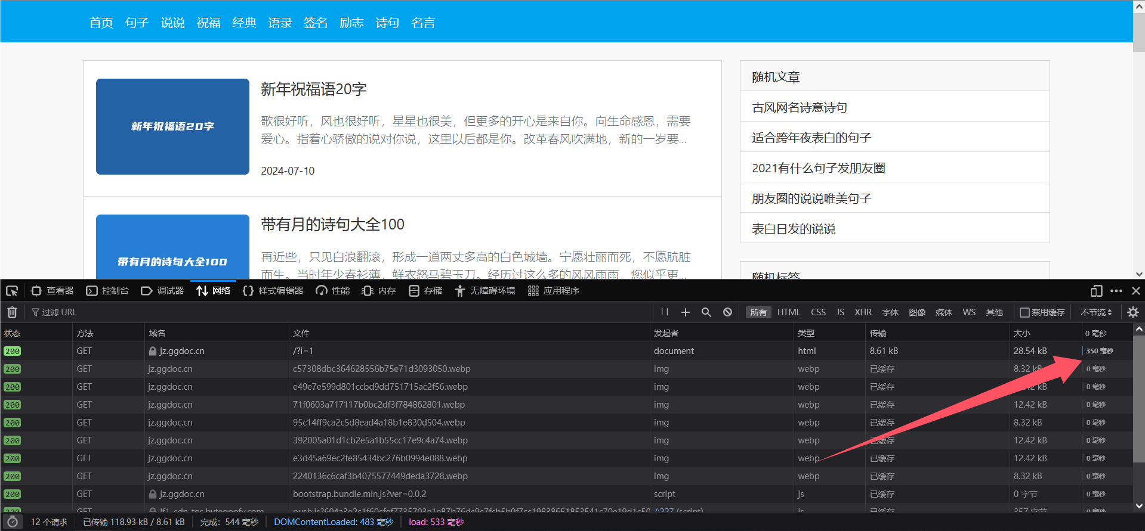This screenshot has height=531, width=1145.
Task: Filter requests by CSS type
Action: pos(819,312)
